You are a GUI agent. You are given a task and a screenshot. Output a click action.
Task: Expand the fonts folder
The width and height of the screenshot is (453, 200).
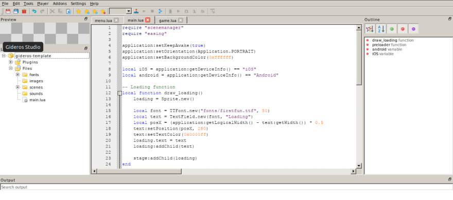(x=18, y=75)
